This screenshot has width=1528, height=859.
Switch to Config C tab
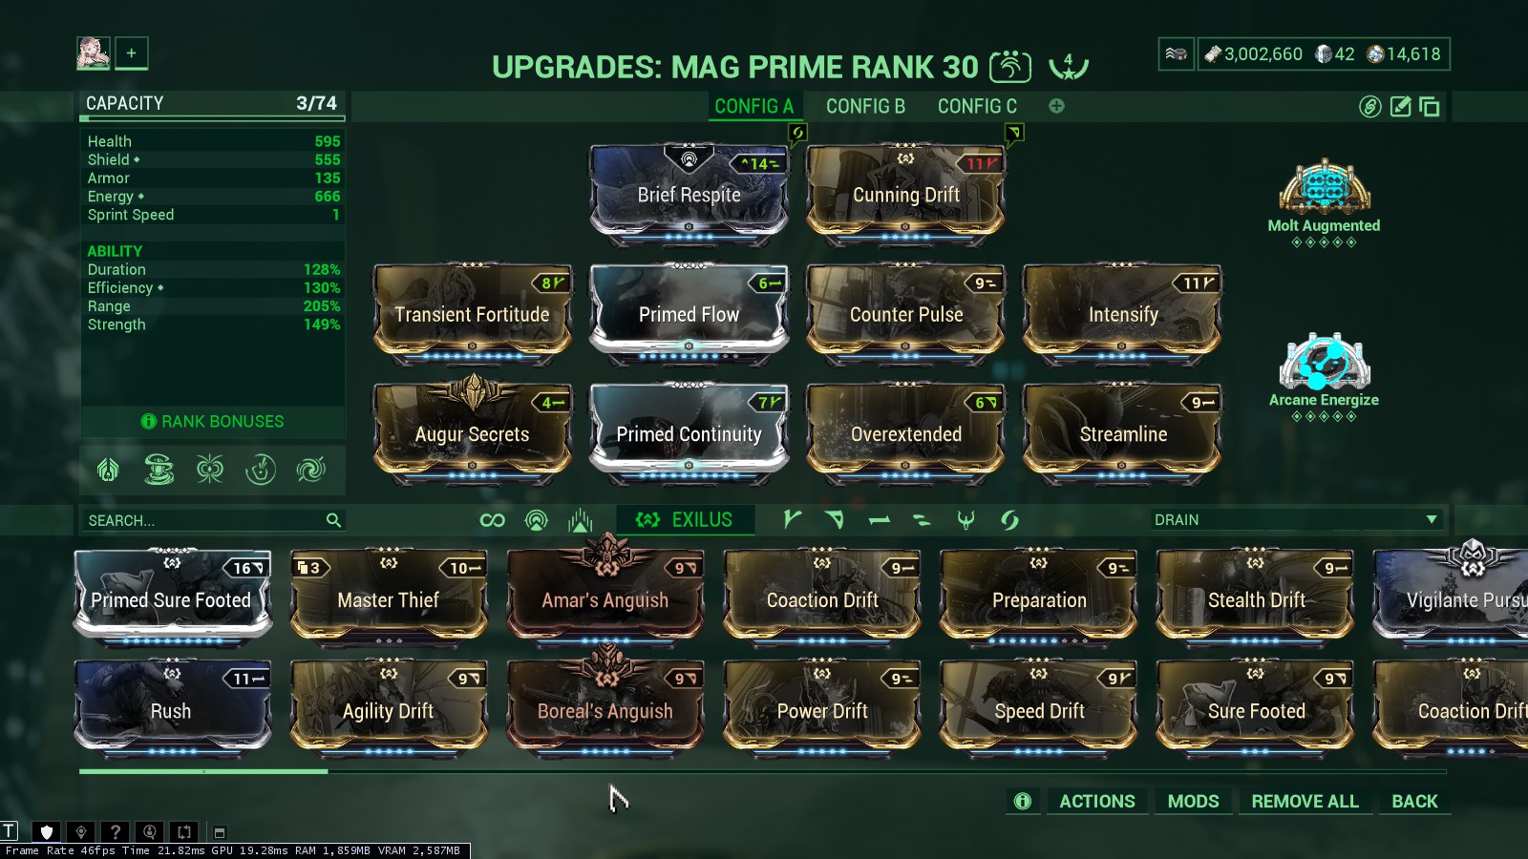point(977,107)
